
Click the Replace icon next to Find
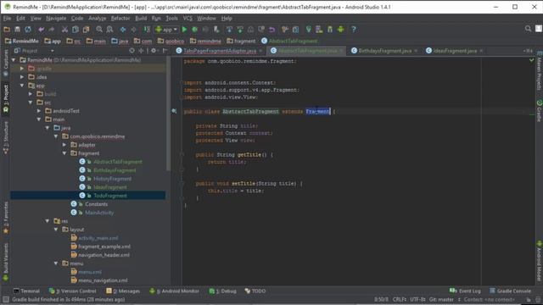point(109,30)
